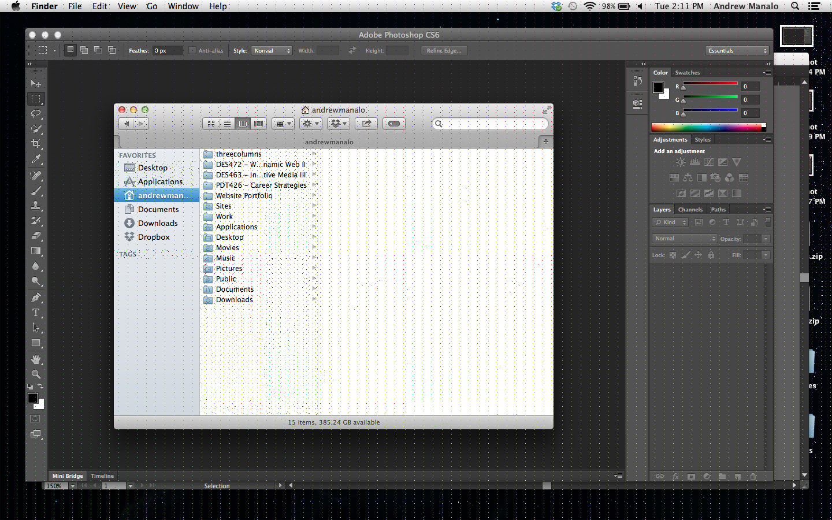
Task: Open the Timeline tab
Action: [x=102, y=476]
